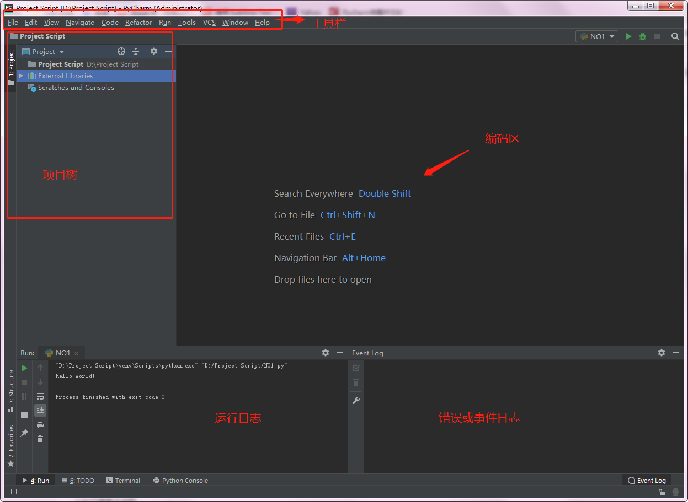
Task: Hide the Run tool window
Action: pos(340,353)
